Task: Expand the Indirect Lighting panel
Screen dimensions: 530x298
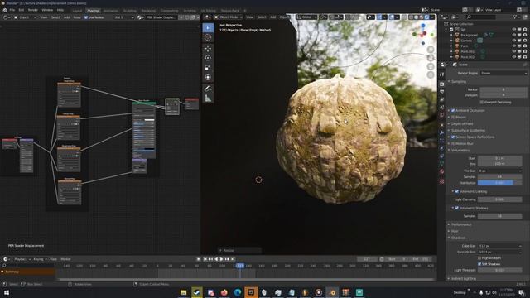Action: pos(464,278)
